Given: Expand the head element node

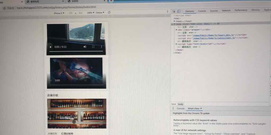Looking at the screenshot, I should click(174, 21).
